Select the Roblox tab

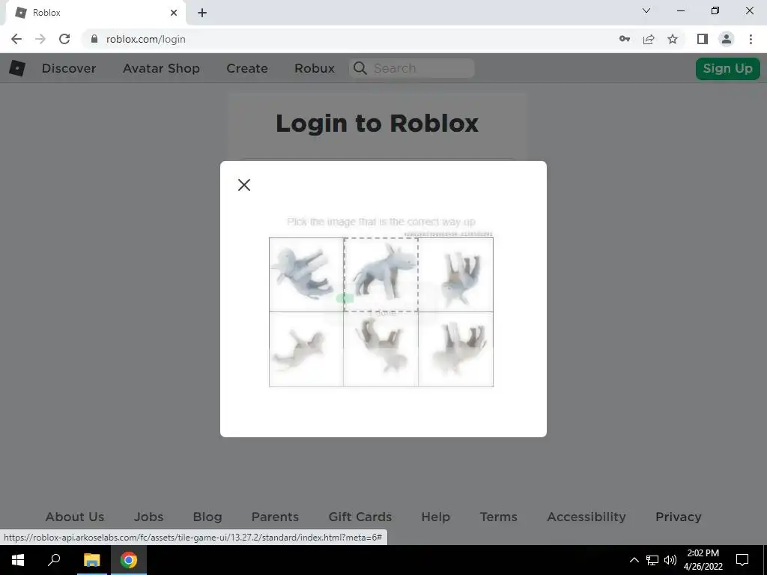point(96,13)
